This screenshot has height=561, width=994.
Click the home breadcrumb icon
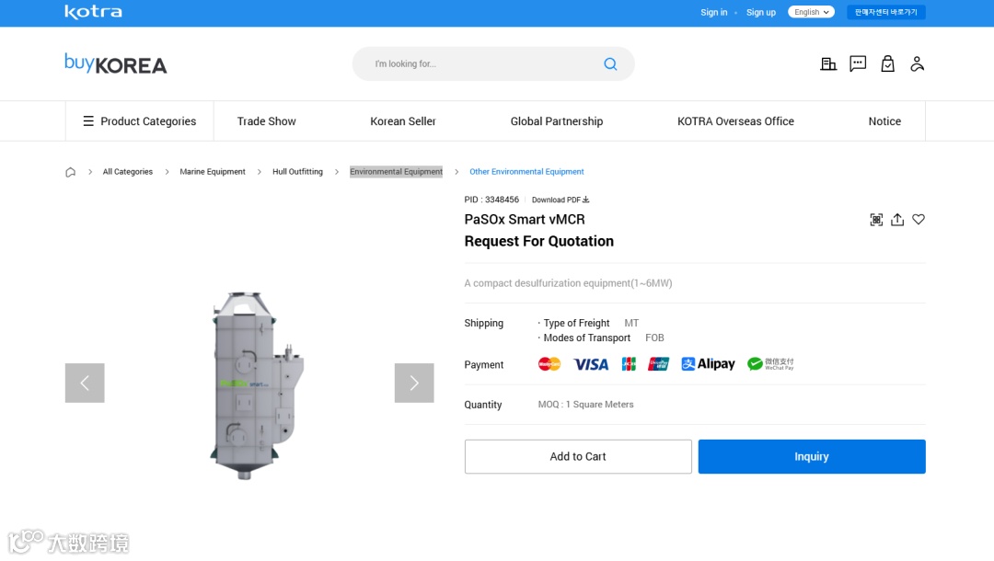pos(70,172)
